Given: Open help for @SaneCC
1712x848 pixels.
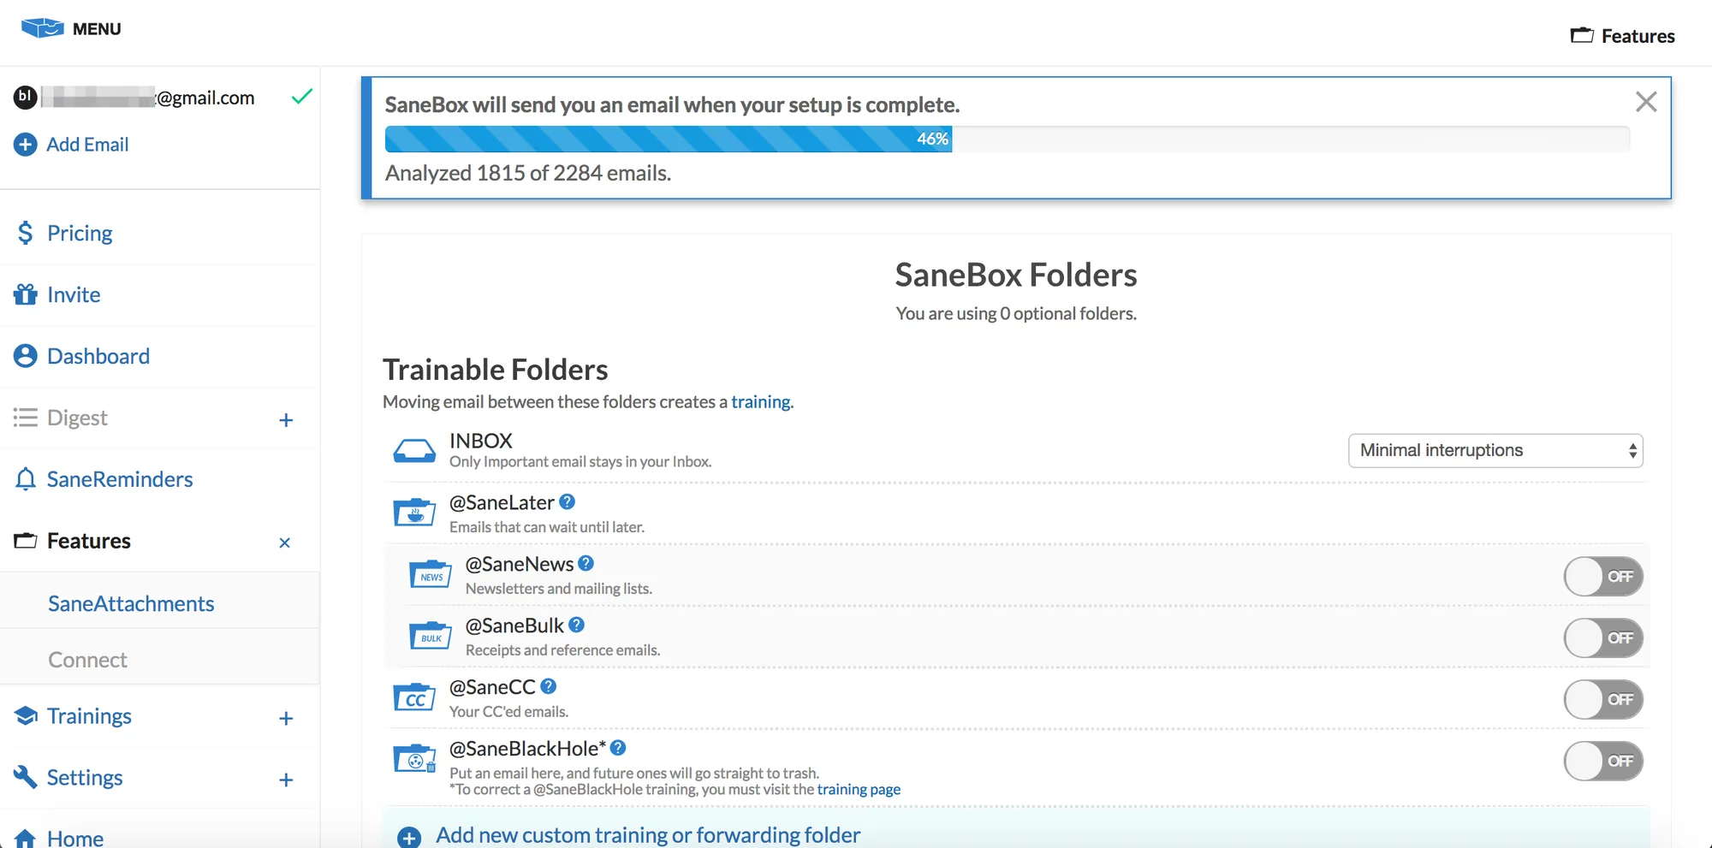Looking at the screenshot, I should pos(549,686).
